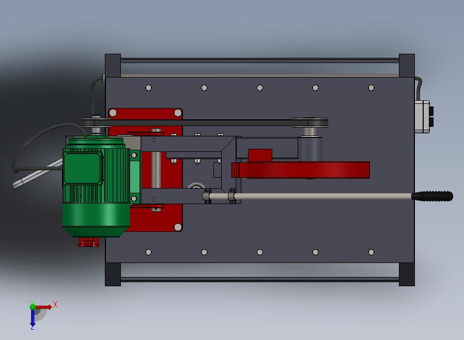
Task: Click the green Y axis dot on the triad
Action: pos(33,307)
